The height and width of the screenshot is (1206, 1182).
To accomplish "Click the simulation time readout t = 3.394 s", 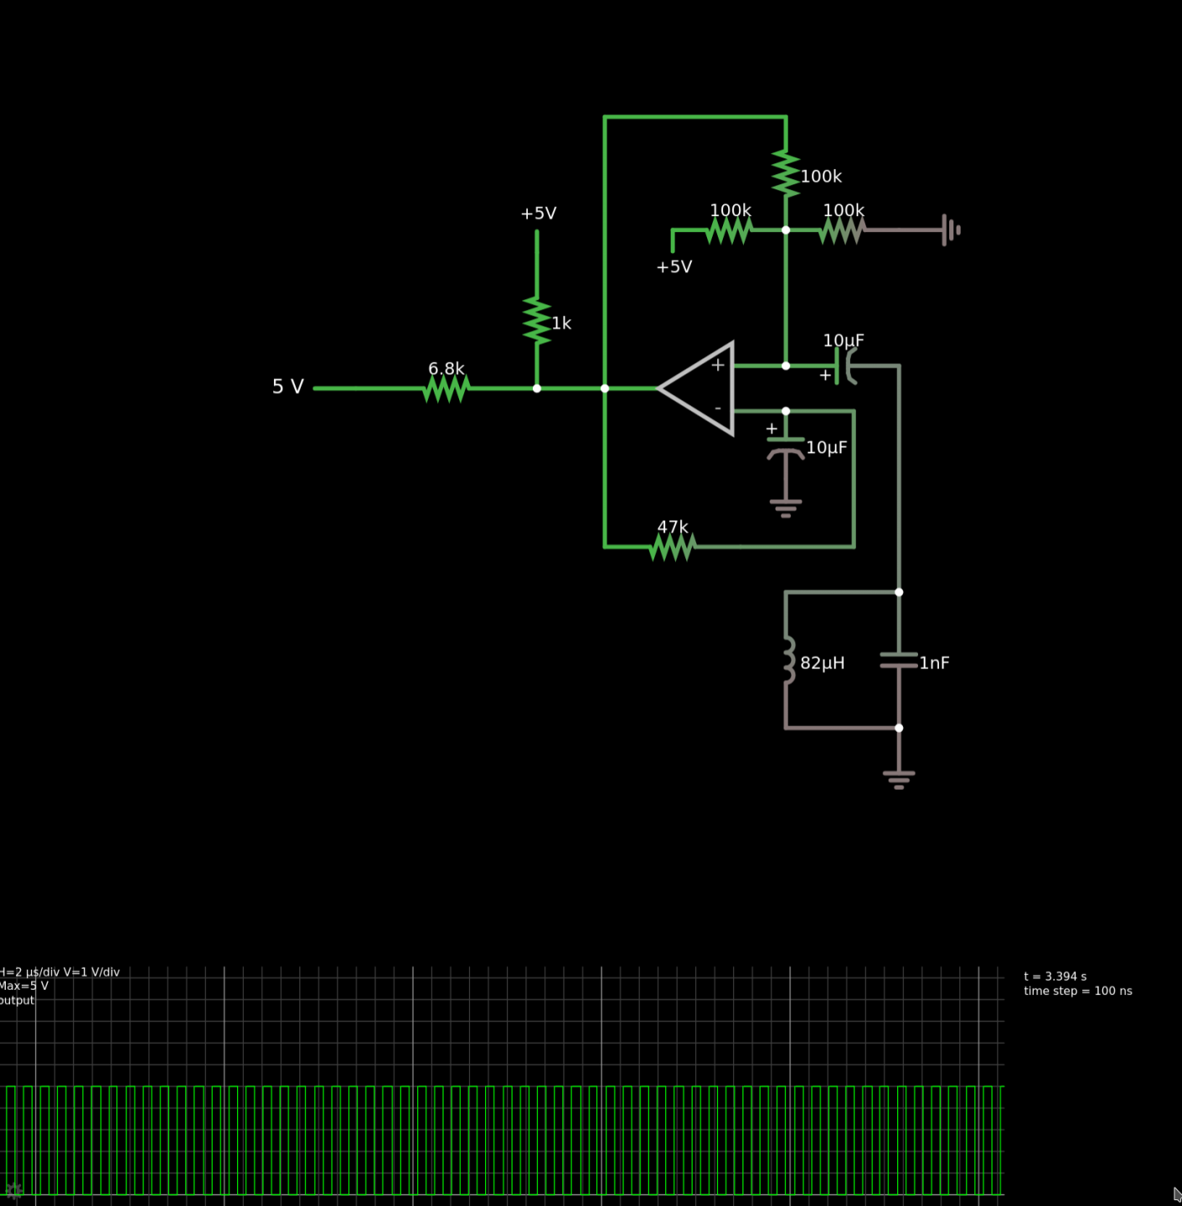I will coord(1055,977).
